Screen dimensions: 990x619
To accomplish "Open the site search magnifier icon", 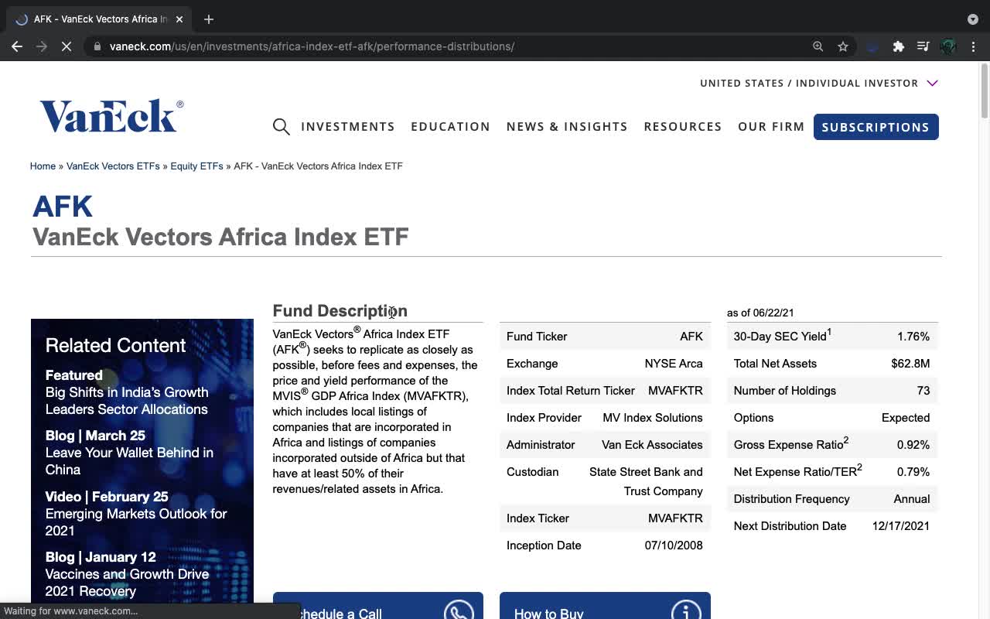I will [x=282, y=126].
